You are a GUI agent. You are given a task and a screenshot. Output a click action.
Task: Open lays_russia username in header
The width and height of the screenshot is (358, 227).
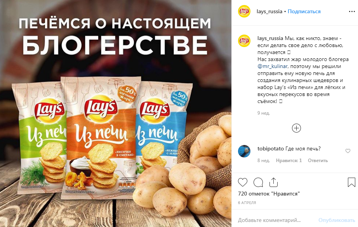click(269, 11)
